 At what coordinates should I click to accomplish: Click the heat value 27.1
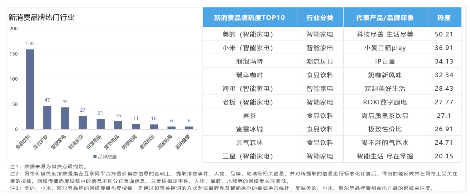point(444,115)
